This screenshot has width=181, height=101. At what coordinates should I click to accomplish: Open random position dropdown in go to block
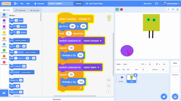point(21,40)
